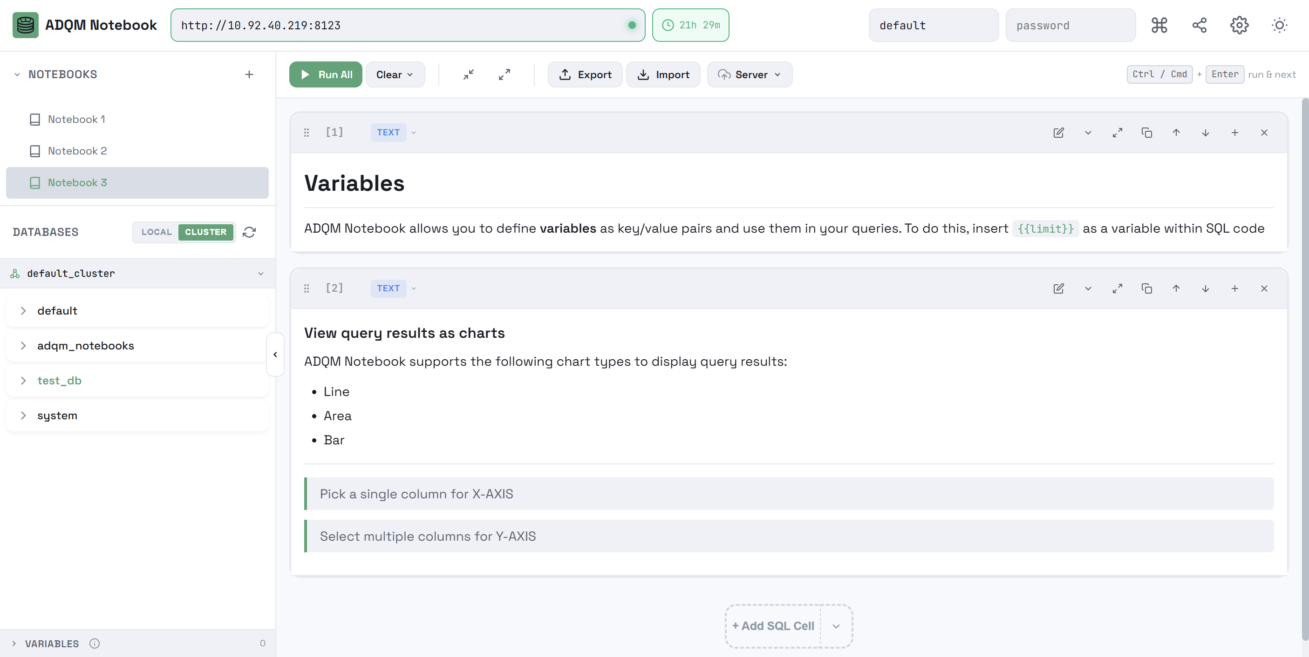The height and width of the screenshot is (657, 1309).
Task: Switch databases view to CLUSTER
Action: [x=205, y=232]
